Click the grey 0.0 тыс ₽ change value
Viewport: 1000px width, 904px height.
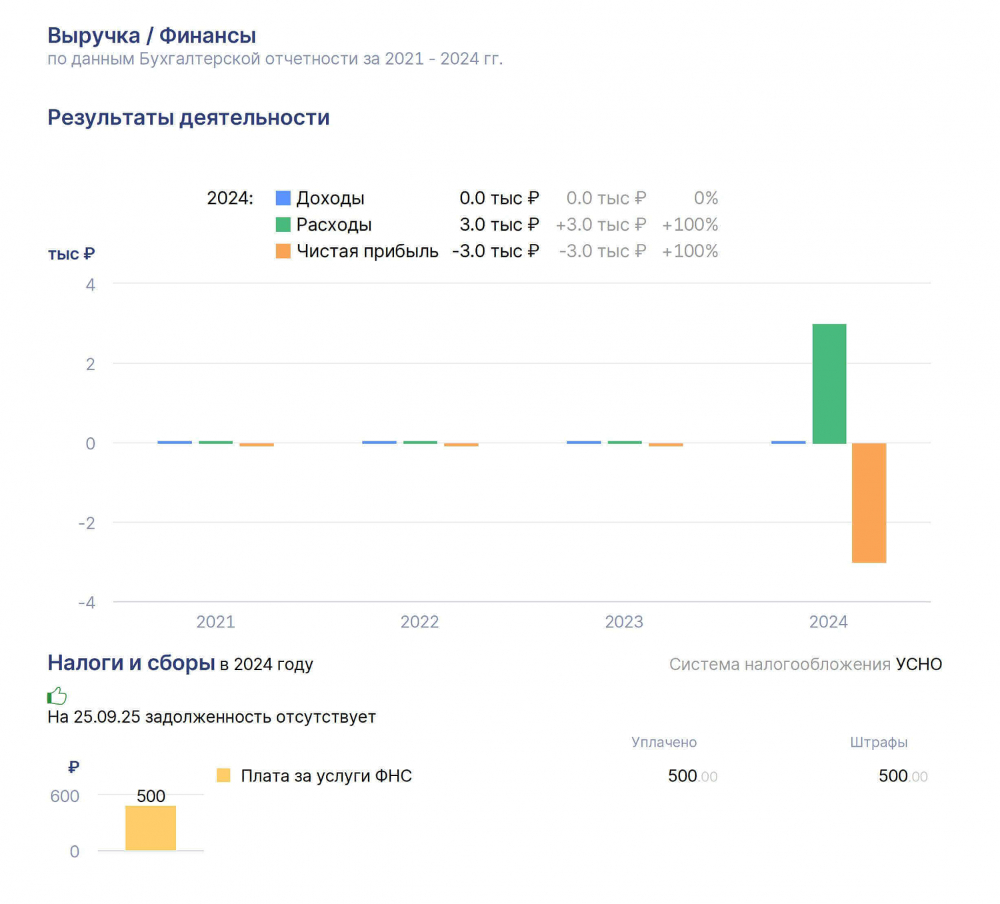[x=607, y=198]
